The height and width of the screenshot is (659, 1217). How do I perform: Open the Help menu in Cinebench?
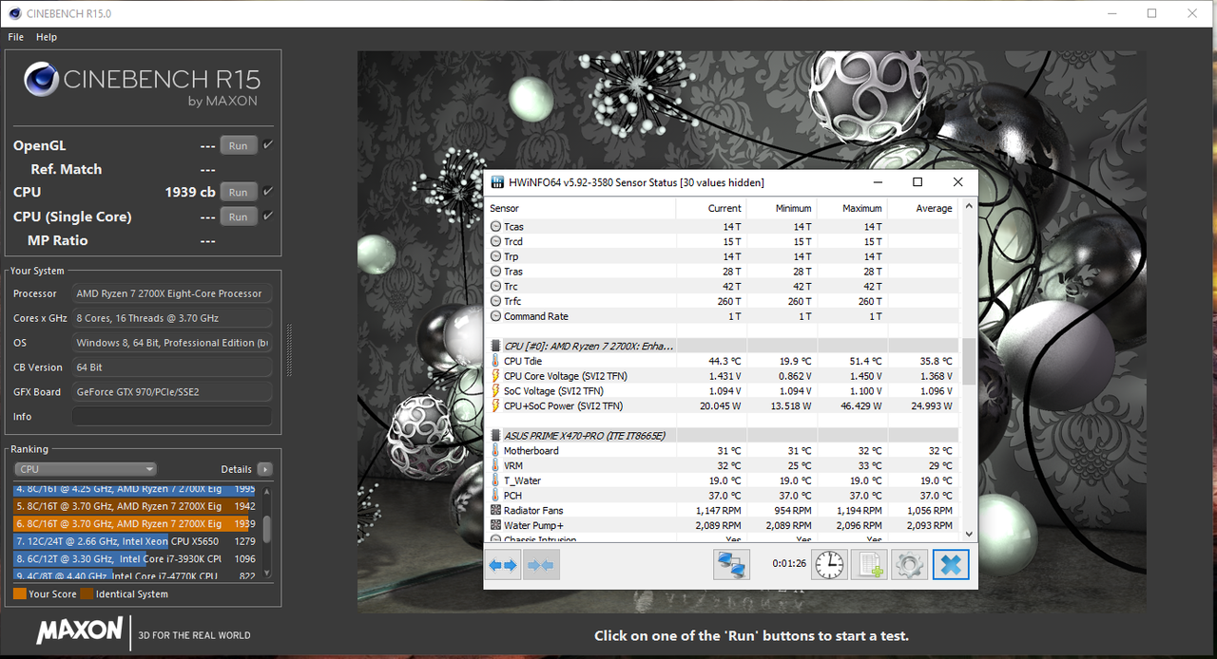point(47,37)
